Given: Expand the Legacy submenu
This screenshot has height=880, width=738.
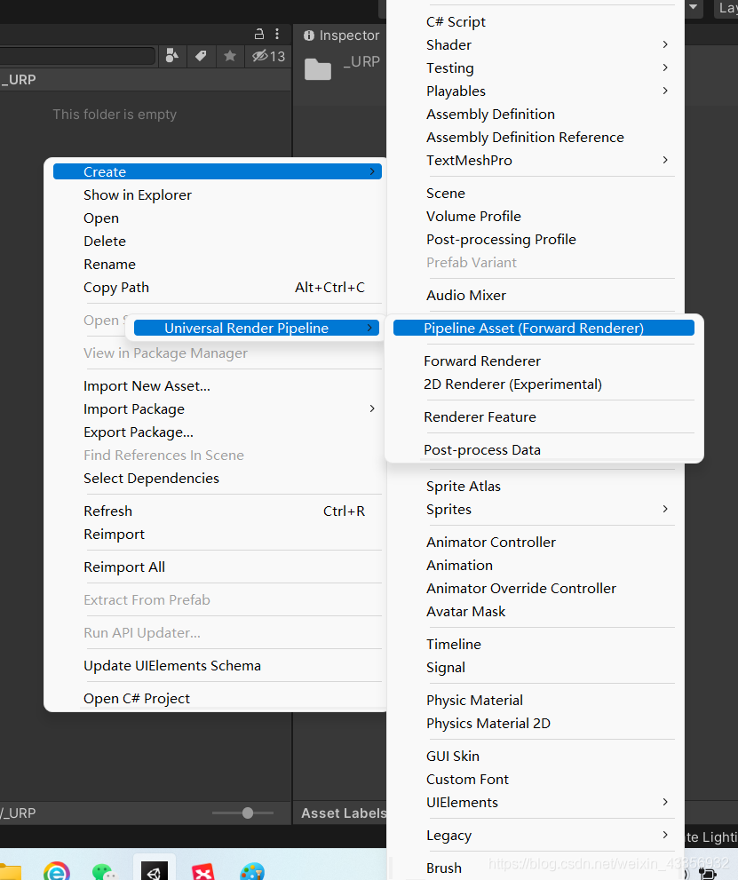Looking at the screenshot, I should 536,835.
